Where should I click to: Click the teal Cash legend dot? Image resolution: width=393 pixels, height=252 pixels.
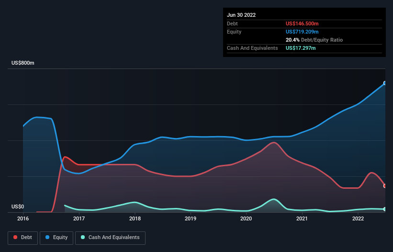click(x=83, y=237)
